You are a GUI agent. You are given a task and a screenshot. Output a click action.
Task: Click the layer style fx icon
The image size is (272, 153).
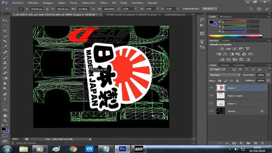point(227,143)
